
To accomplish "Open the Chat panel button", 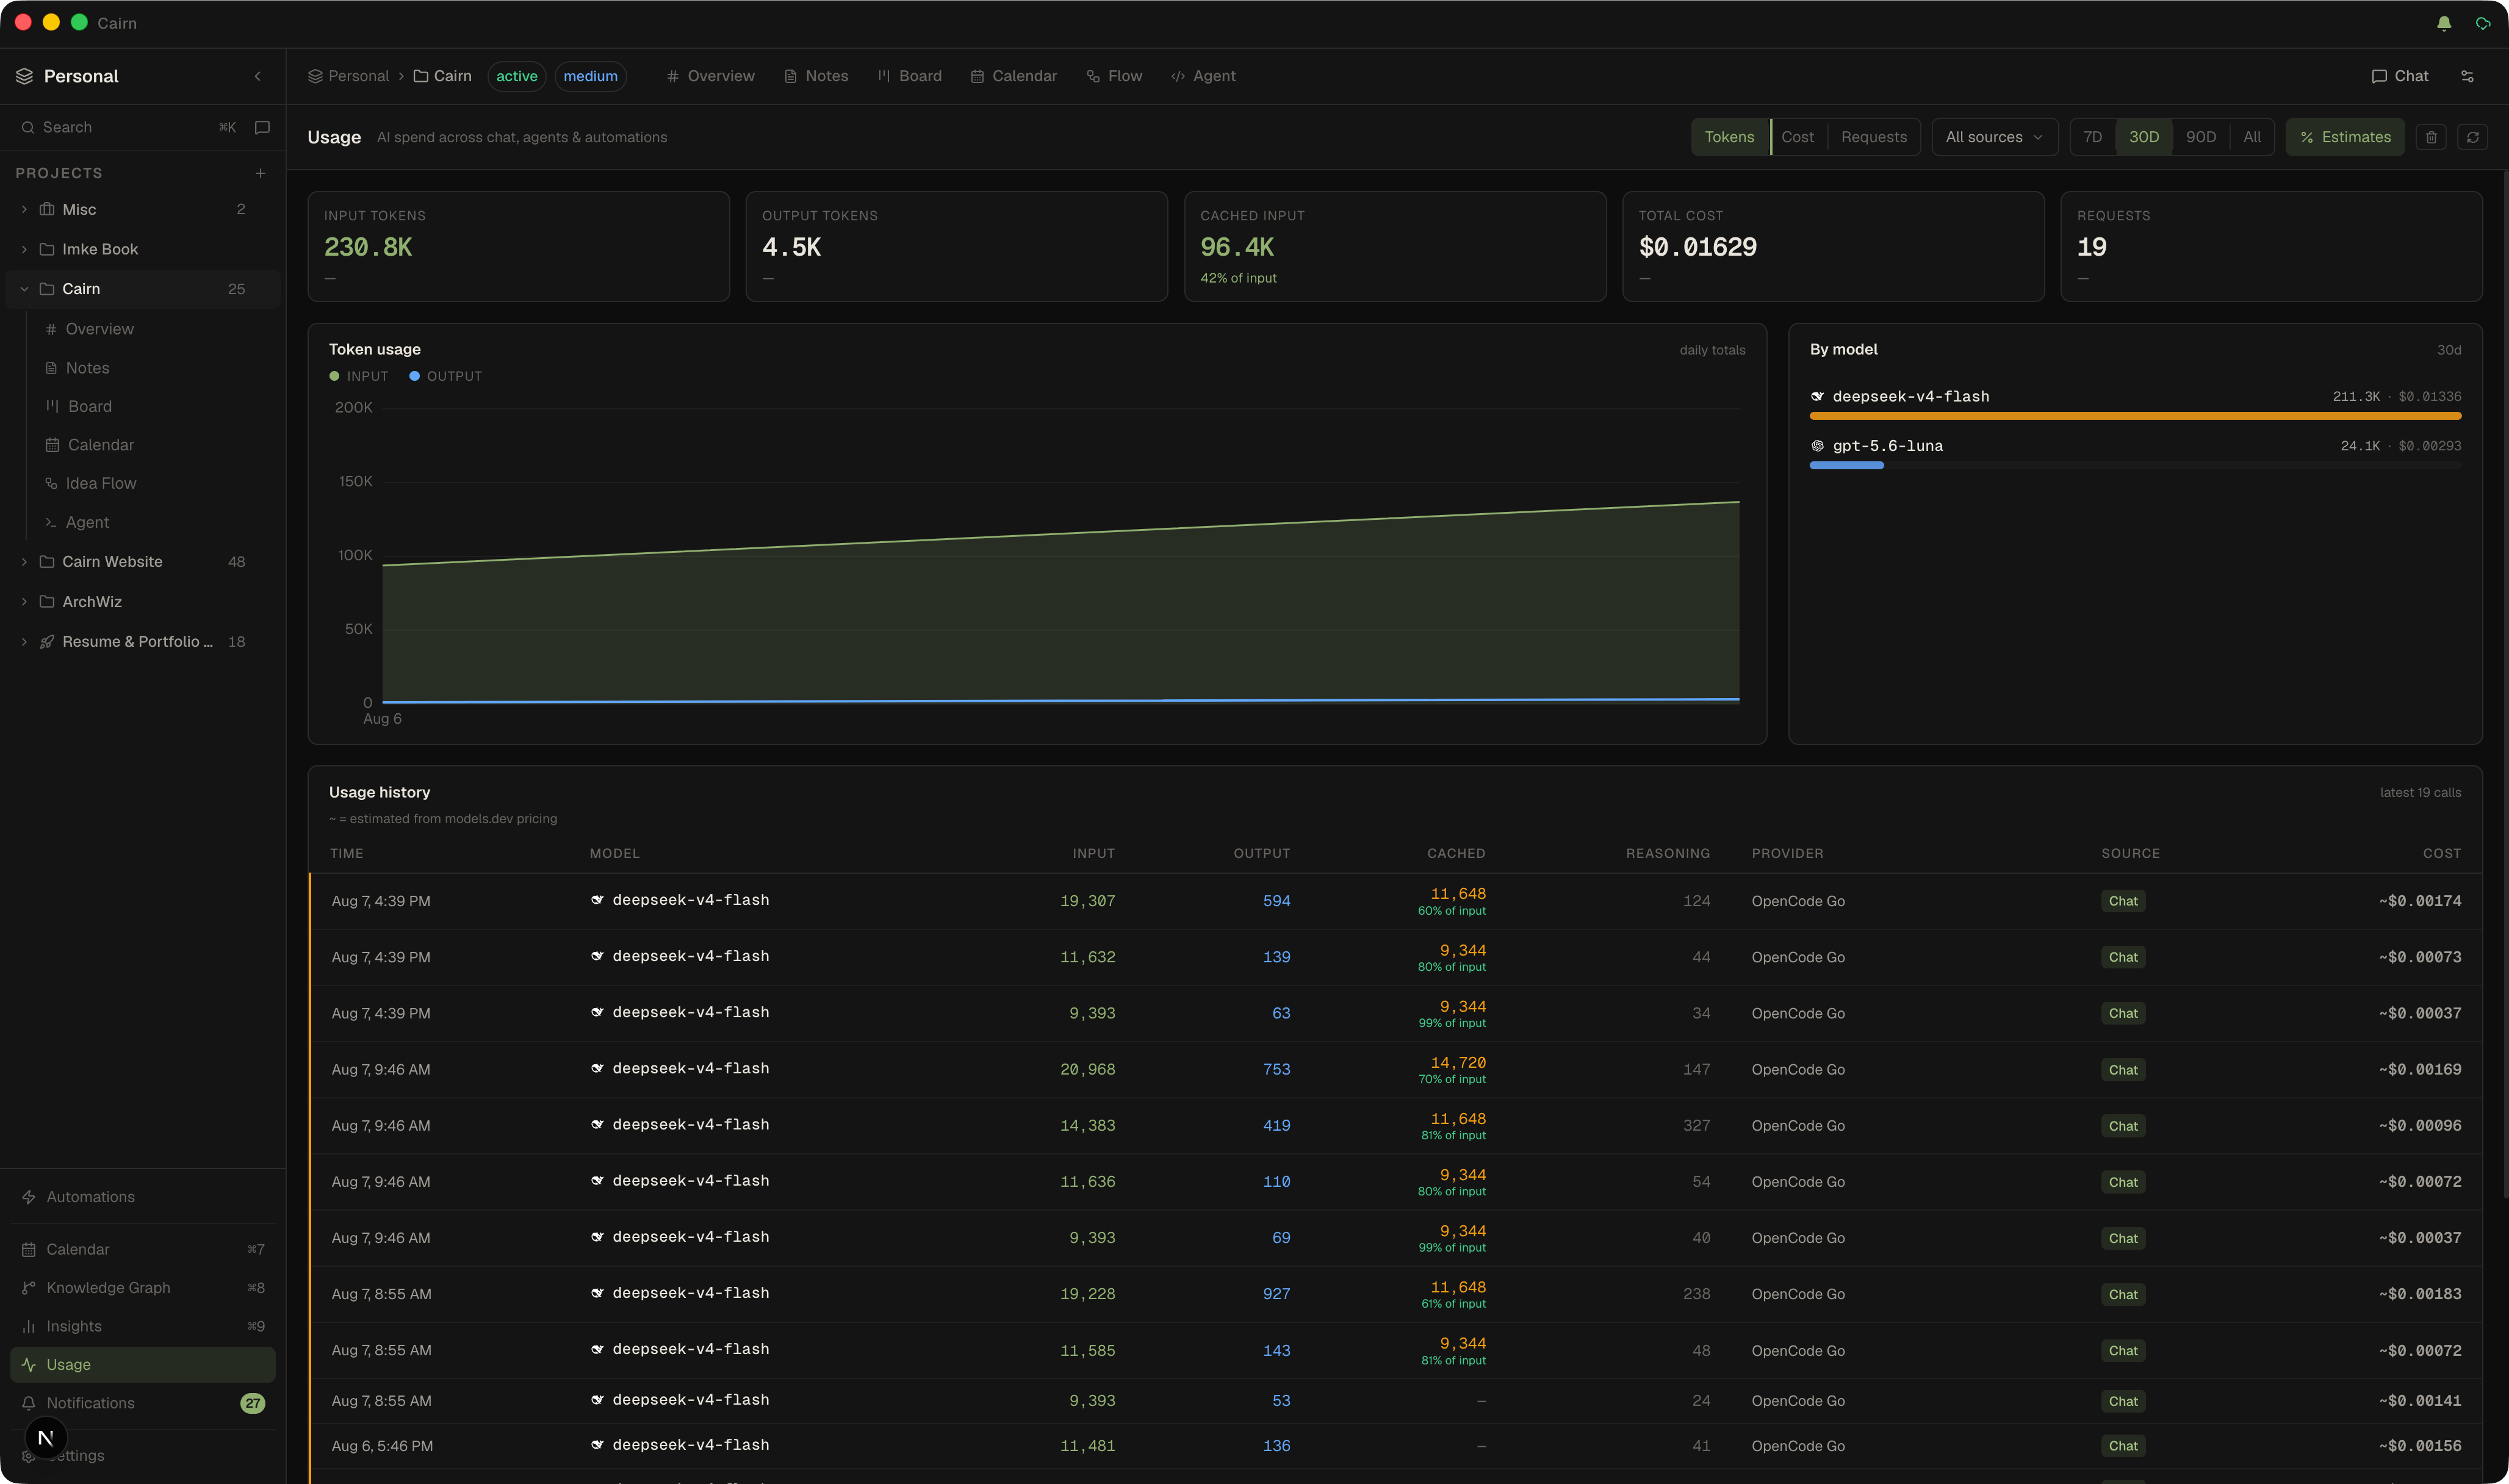I will point(2399,76).
